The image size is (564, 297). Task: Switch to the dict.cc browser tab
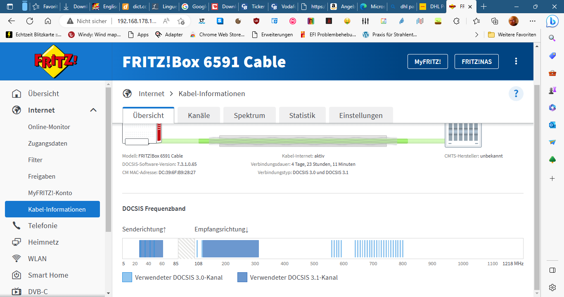134,7
